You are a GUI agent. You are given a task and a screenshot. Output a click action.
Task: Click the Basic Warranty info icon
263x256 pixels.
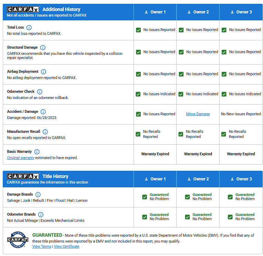37,152
